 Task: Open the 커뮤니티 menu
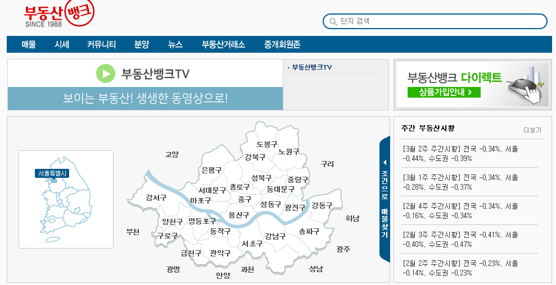click(x=101, y=44)
